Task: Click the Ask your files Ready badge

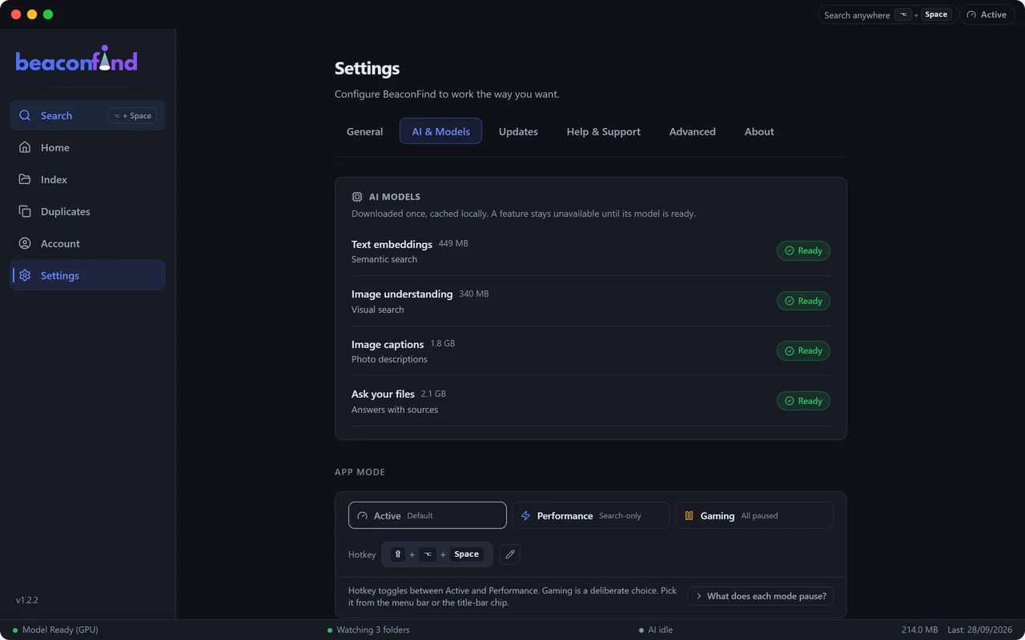Action: click(x=803, y=401)
